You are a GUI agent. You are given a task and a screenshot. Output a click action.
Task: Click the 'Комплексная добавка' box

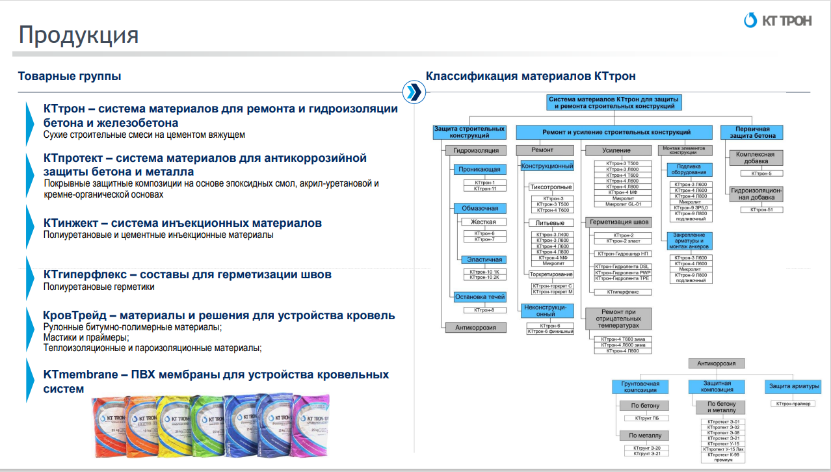[x=756, y=157]
